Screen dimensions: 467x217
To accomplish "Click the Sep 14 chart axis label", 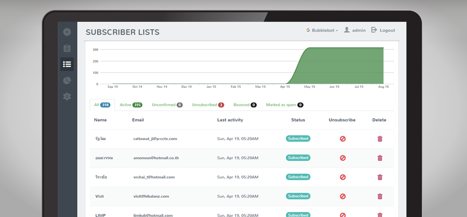I will pos(113,87).
